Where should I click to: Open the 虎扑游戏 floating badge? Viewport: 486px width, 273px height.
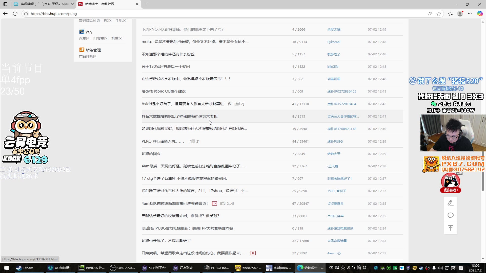451,183
